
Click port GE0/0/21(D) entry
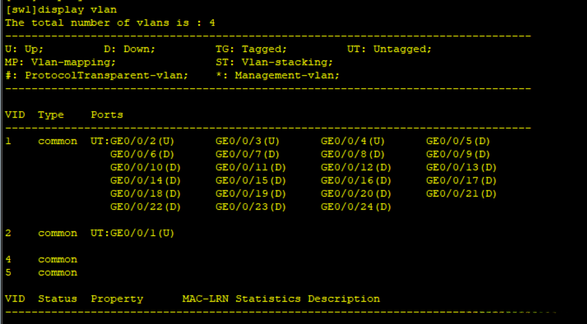tap(461, 193)
